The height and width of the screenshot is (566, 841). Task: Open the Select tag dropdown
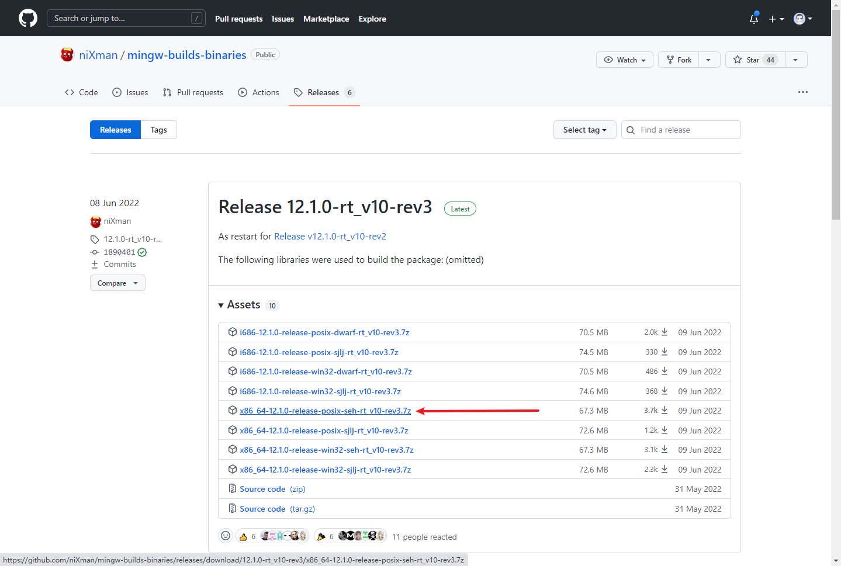(585, 130)
